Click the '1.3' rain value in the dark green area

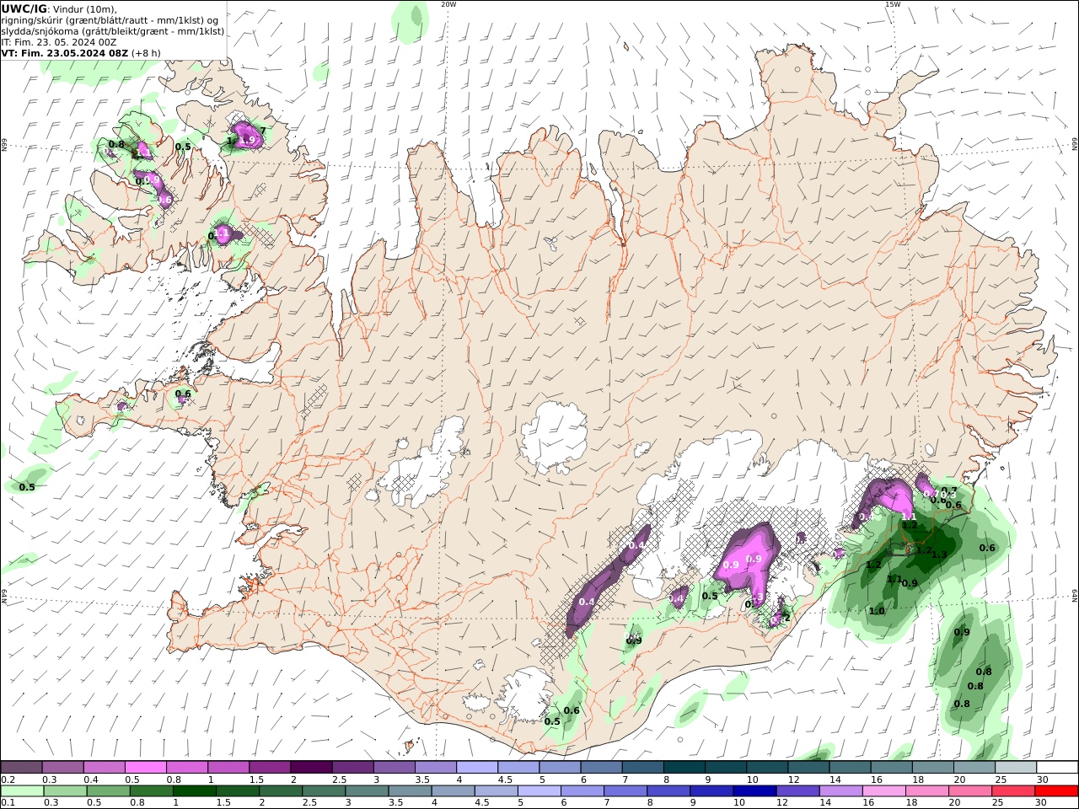point(939,554)
